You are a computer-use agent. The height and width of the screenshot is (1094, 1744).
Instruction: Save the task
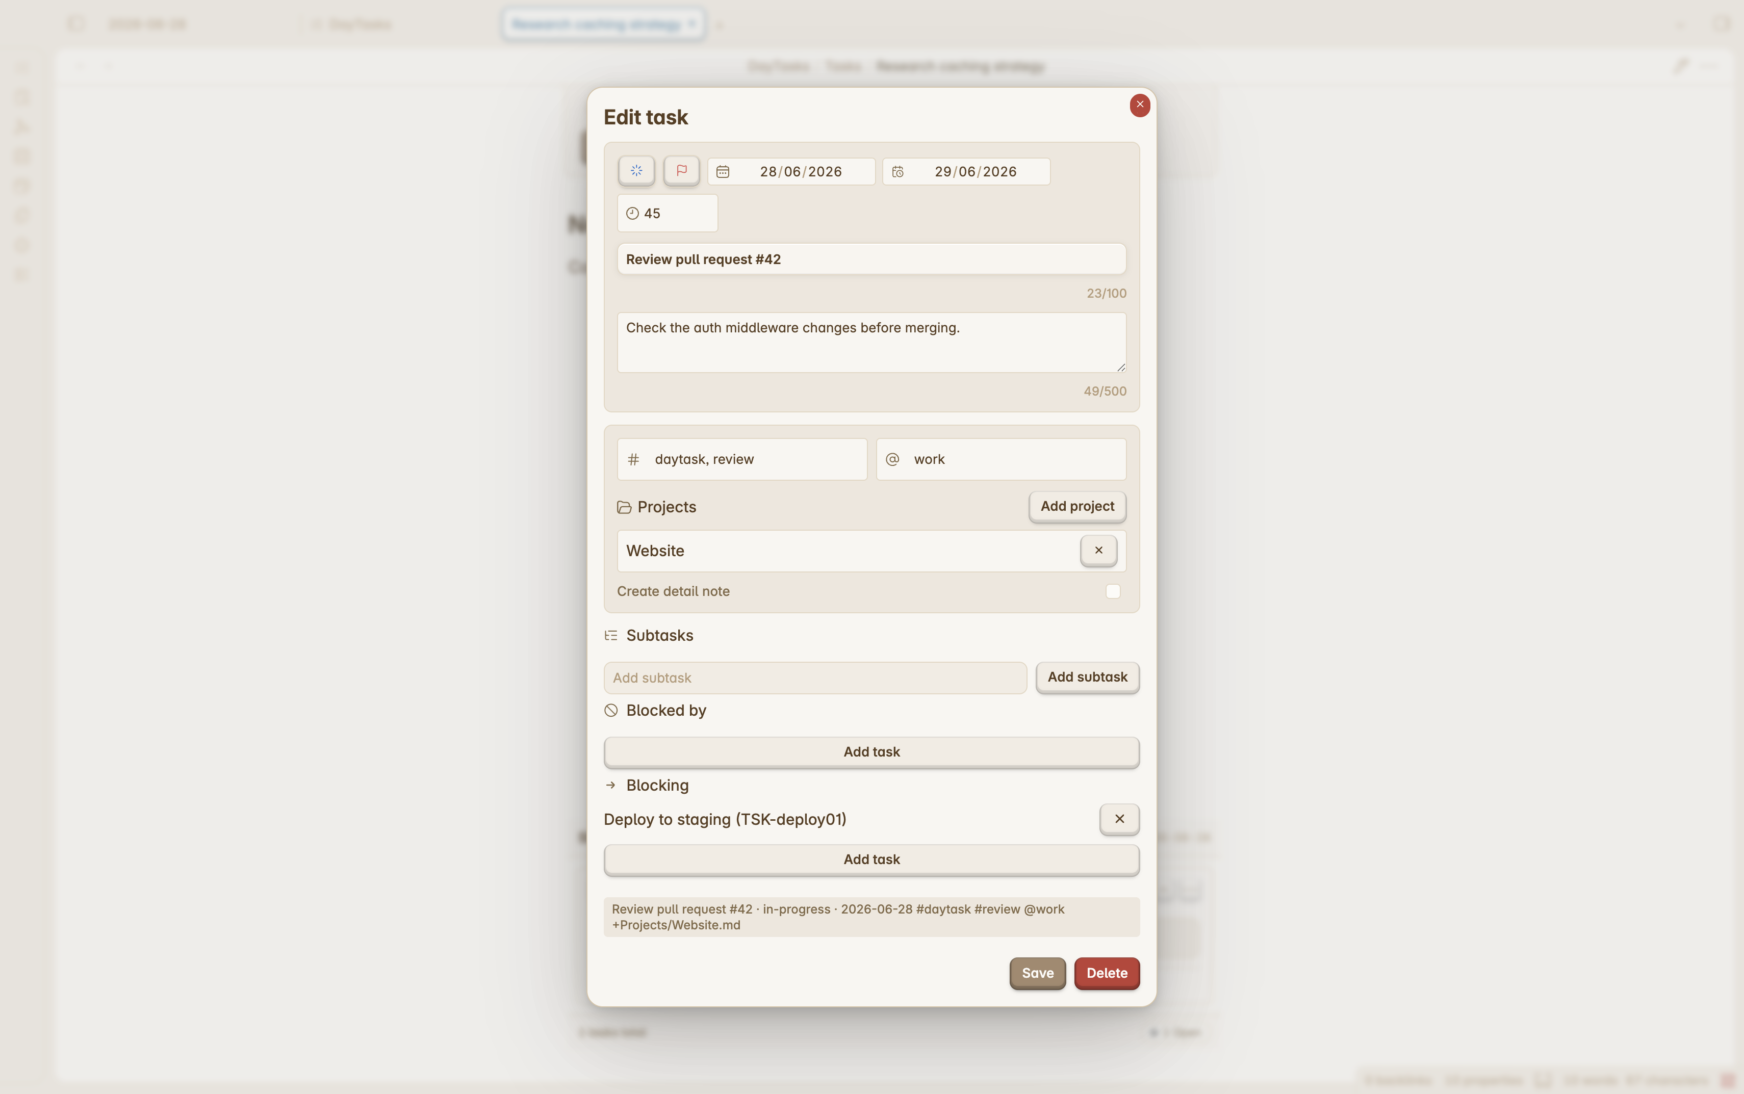(x=1037, y=973)
